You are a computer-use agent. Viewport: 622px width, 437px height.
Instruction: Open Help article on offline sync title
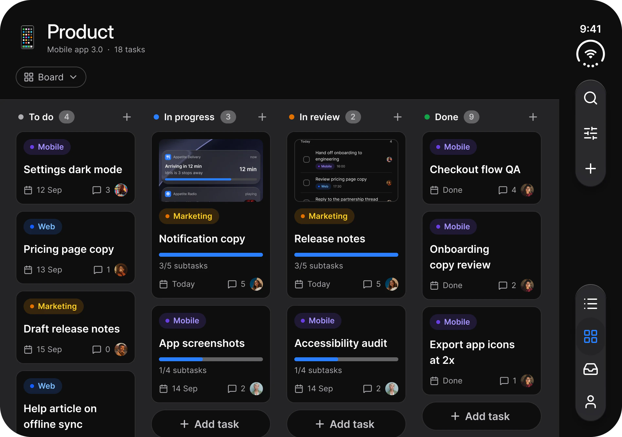click(60, 416)
